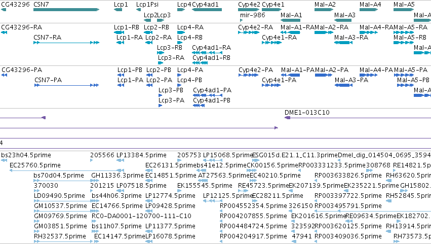
Task: Select the RC0-DA0001-120700-111-C10 EST label
Action: (142, 216)
